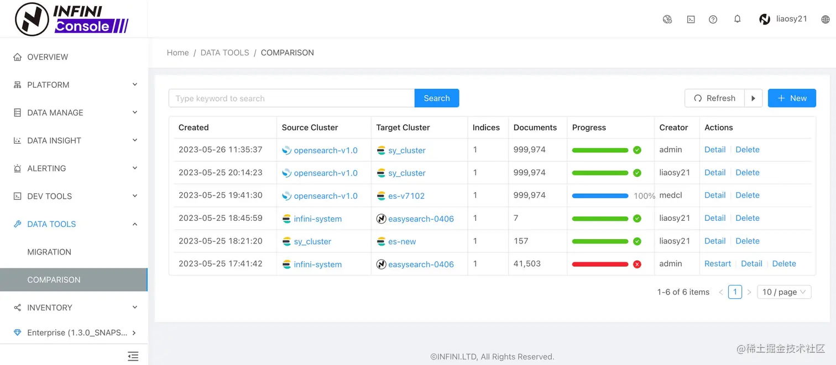Click the green success icon for 11:35:37 row
Viewport: 836px width, 365px height.
(x=637, y=150)
